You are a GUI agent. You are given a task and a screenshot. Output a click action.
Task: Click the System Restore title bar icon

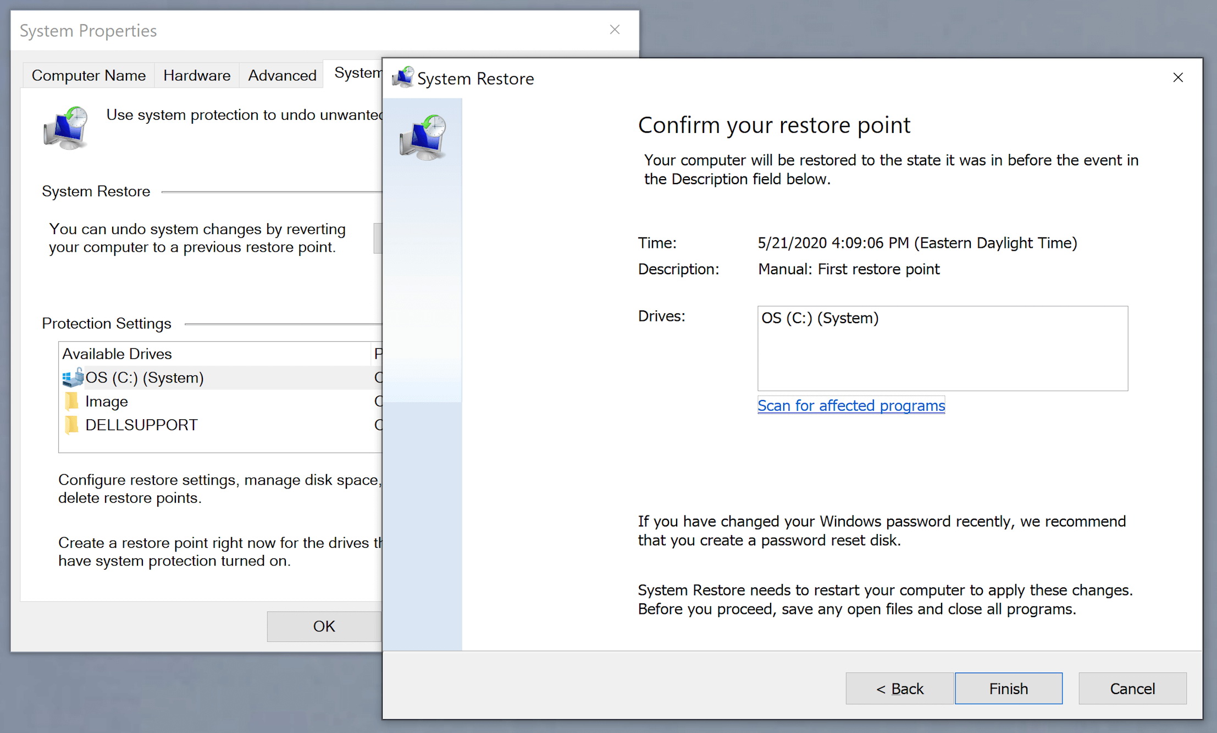tap(403, 77)
